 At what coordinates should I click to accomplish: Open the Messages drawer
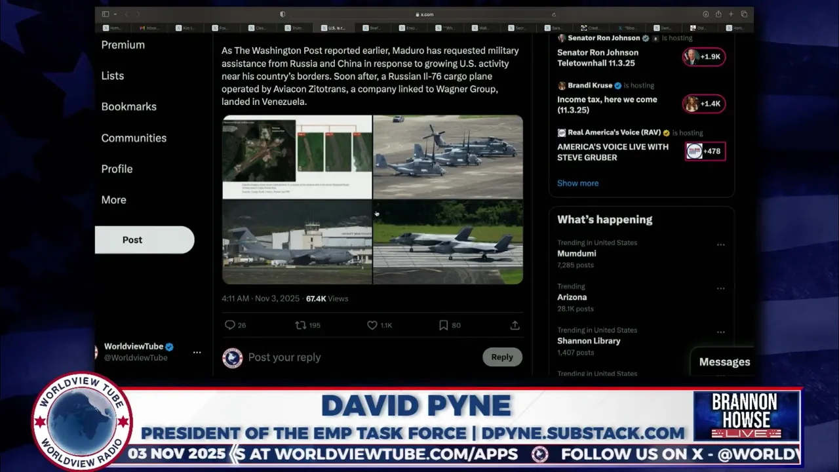coord(724,362)
